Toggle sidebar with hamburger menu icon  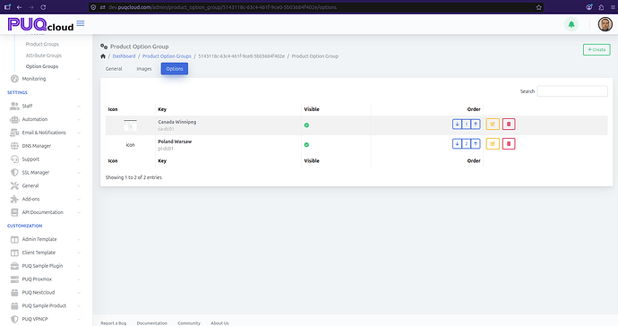click(81, 23)
